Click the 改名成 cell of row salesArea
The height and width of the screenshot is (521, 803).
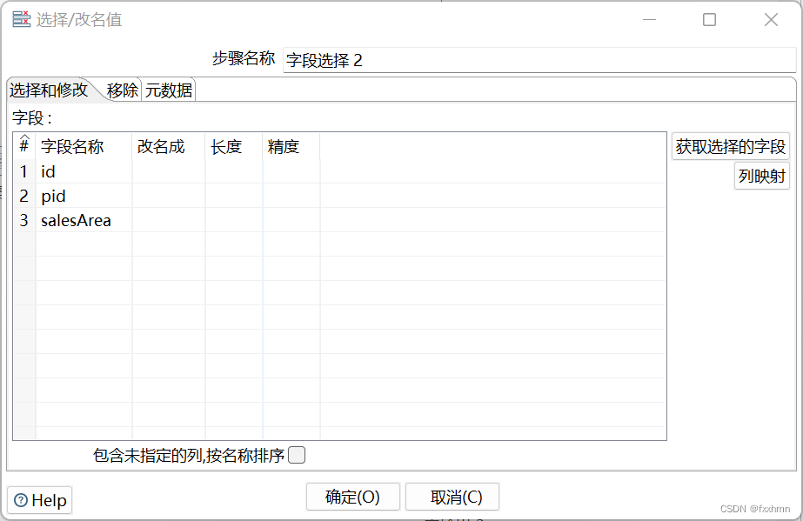[169, 220]
